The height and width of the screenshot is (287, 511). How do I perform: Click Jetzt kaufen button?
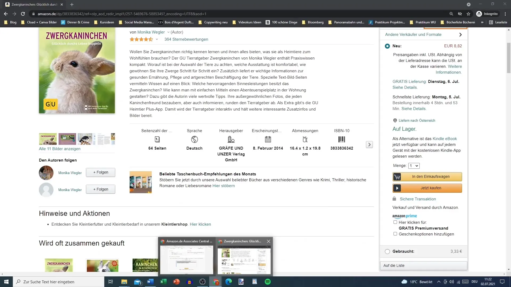pos(427,188)
